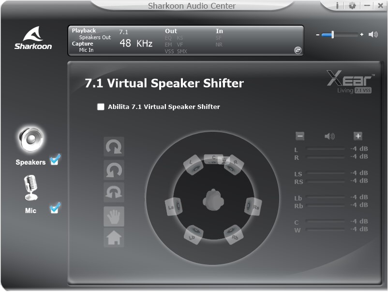
Task: Click the Mic In capture text
Action: tap(87, 50)
